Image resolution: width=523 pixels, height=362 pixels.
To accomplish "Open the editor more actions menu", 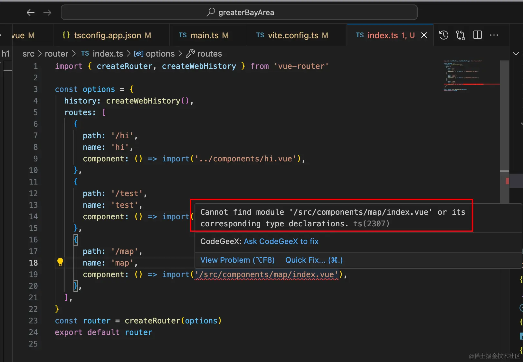I will 494,35.
